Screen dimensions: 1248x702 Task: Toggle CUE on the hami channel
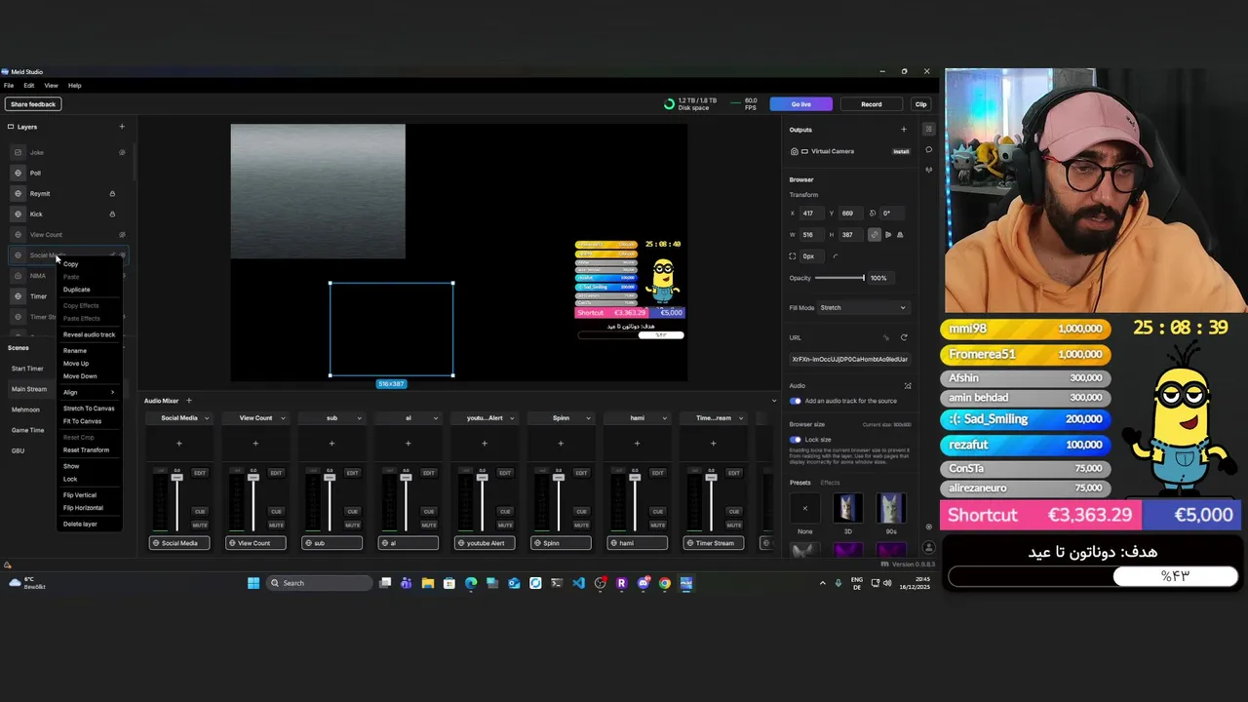pos(657,511)
